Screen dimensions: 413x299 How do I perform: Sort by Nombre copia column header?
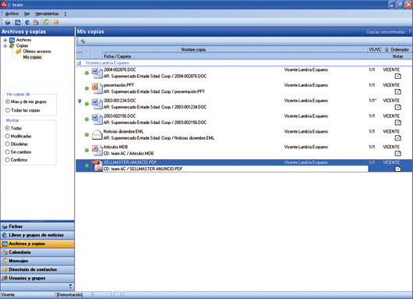(193, 50)
